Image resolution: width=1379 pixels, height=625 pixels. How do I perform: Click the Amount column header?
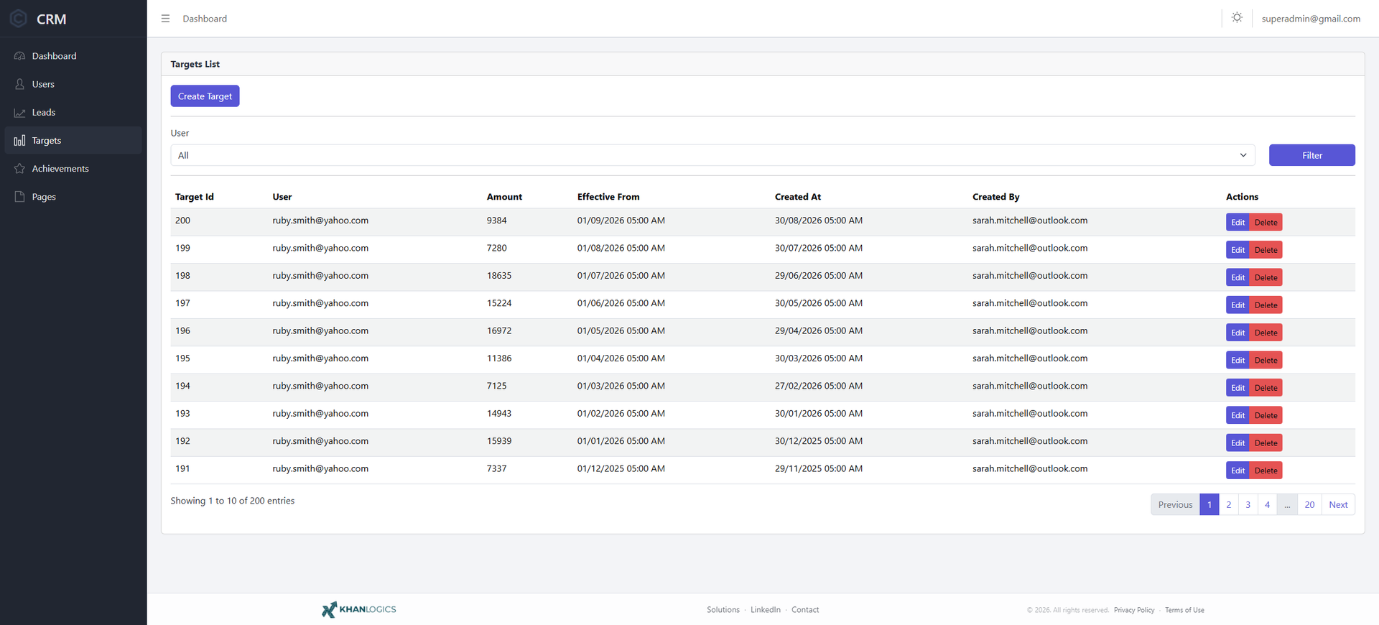coord(504,197)
